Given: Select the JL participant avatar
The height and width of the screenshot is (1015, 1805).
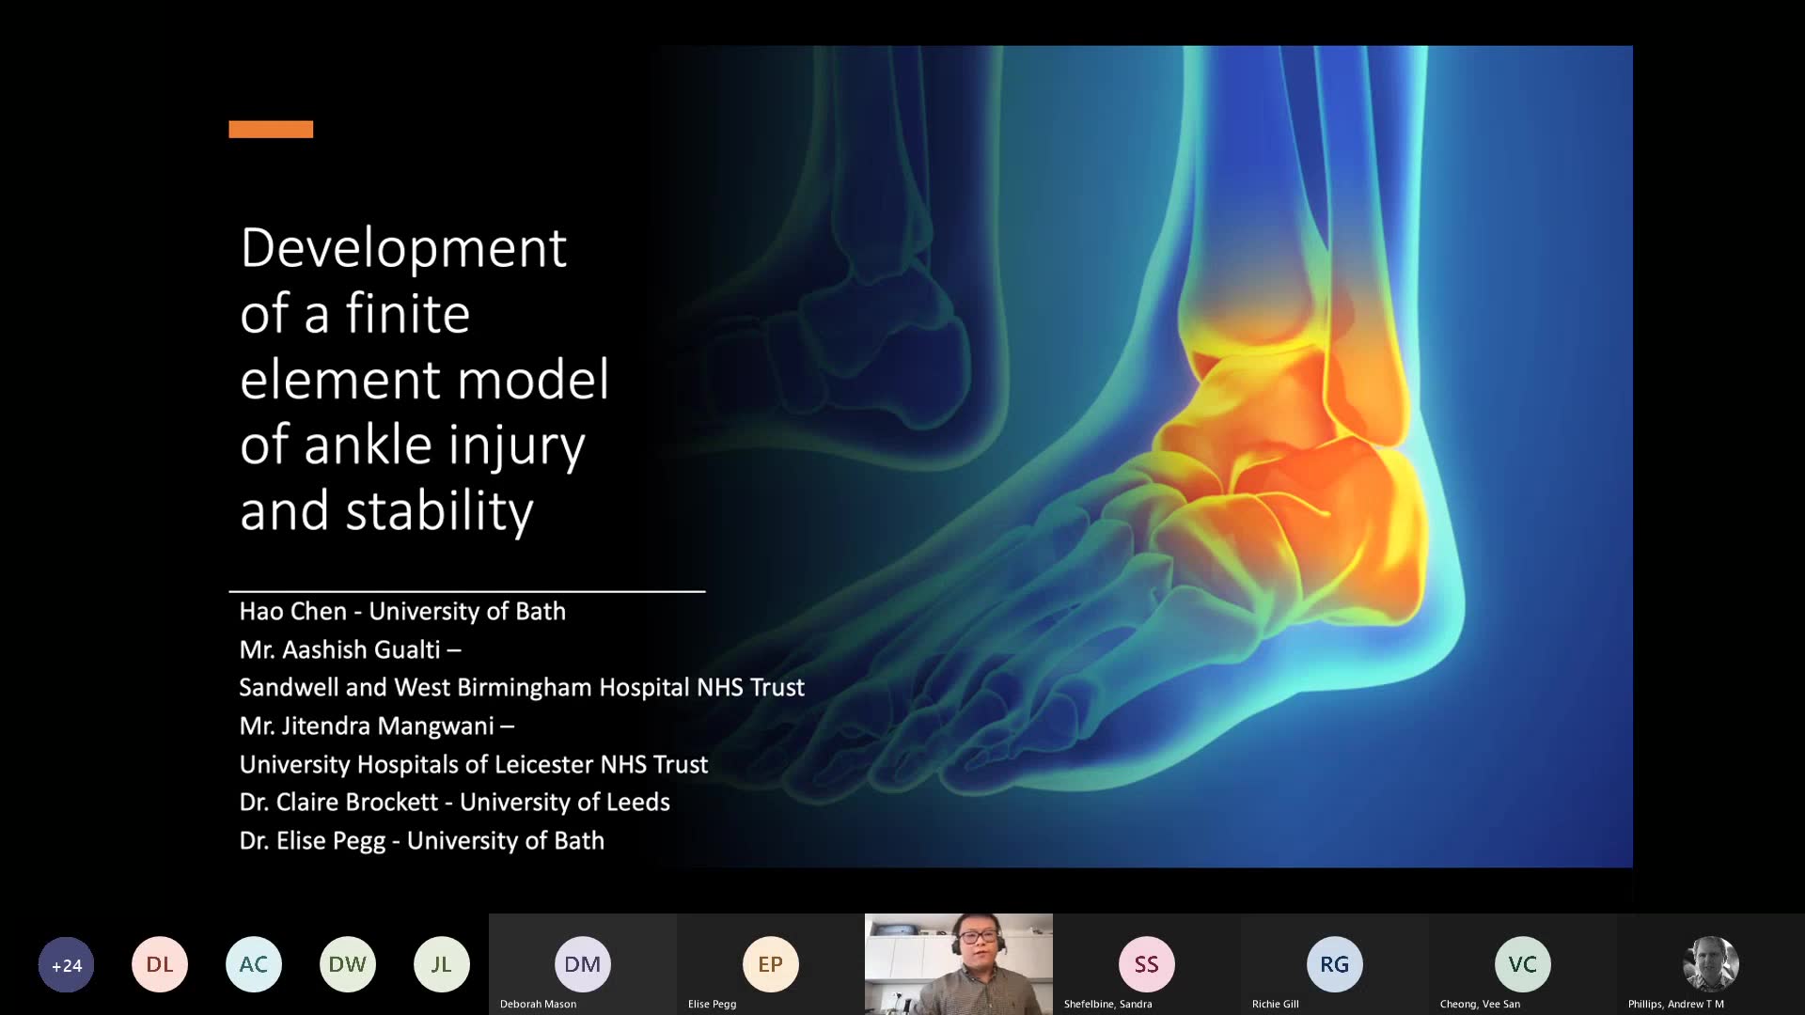Looking at the screenshot, I should 442,964.
